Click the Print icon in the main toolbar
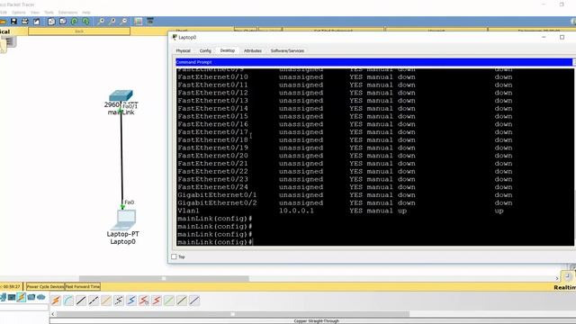The image size is (576, 324). click(25, 22)
